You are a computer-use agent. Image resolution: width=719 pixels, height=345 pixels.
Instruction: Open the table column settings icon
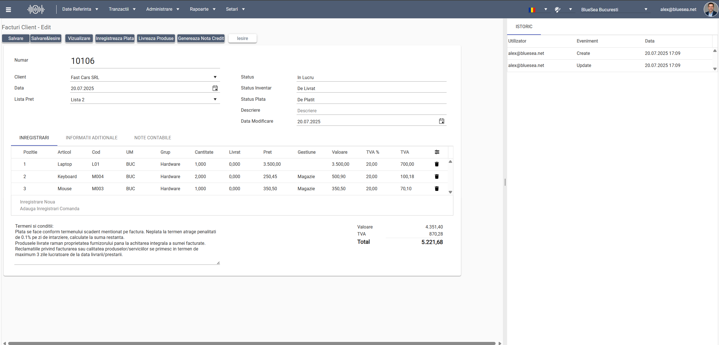pos(437,152)
